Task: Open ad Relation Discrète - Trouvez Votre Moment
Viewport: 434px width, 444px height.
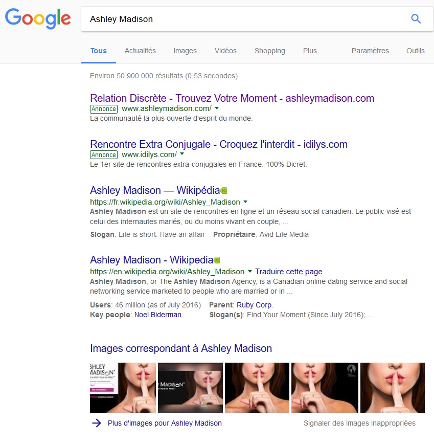Action: click(x=232, y=98)
